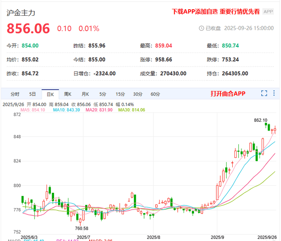Click the 打开曲合APP link
This screenshot has width=281, height=241.
(x=228, y=93)
